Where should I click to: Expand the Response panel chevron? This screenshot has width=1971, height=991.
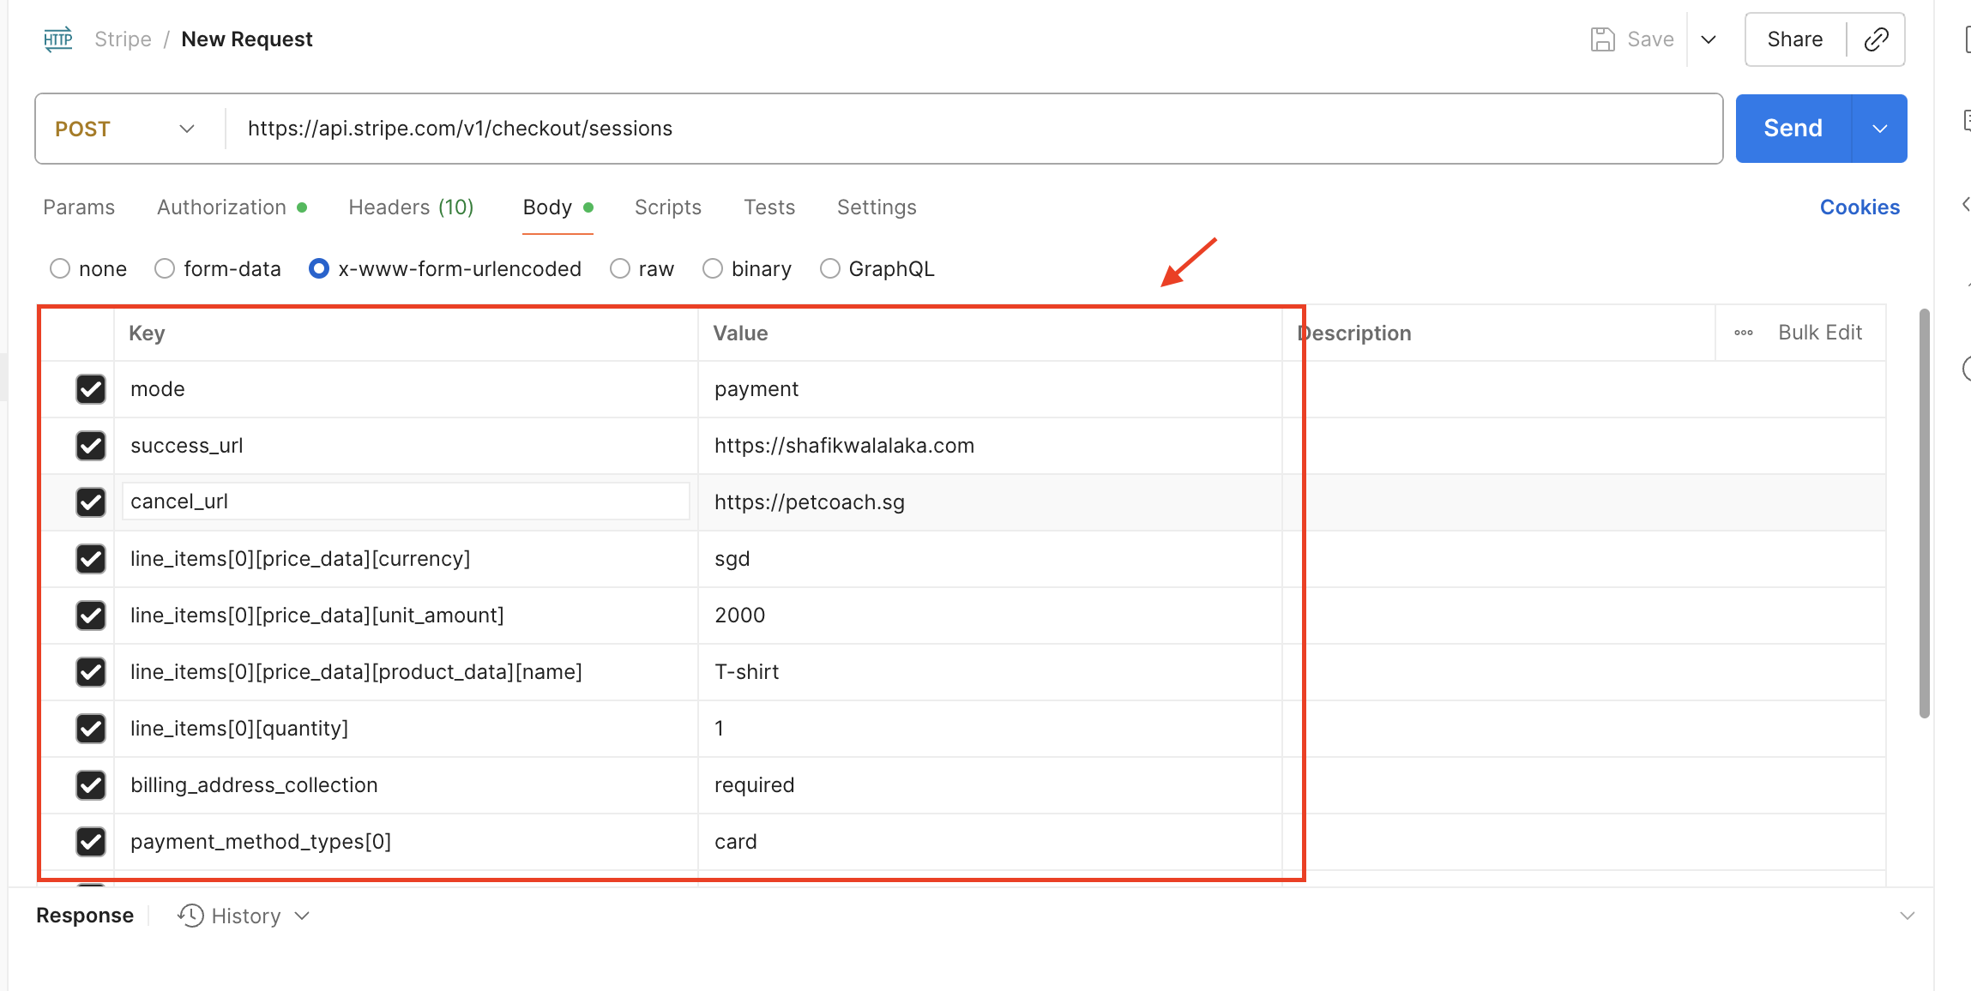(1908, 916)
